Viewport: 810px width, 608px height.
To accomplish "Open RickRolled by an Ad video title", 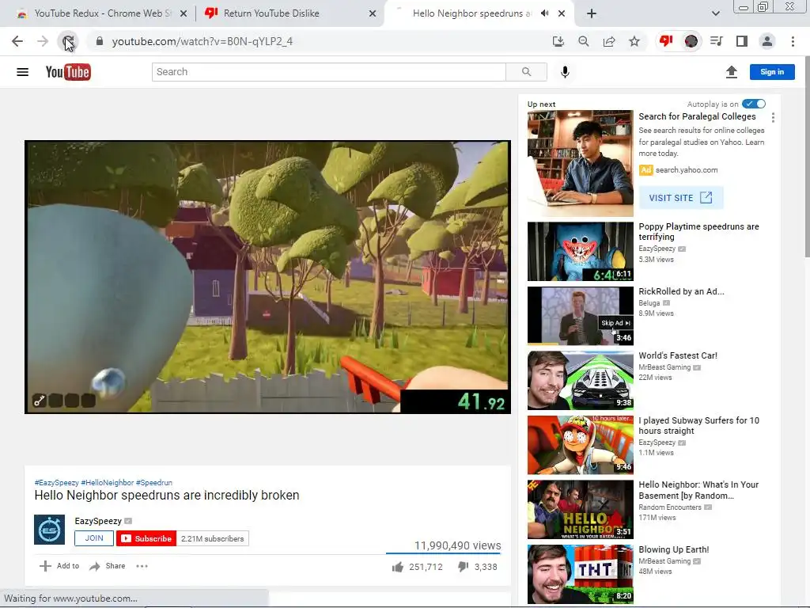I will (x=681, y=291).
